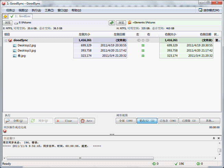Click the left date 2011/4/20 21:17:42
This screenshot has width=224, height=168.
tap(113, 50)
